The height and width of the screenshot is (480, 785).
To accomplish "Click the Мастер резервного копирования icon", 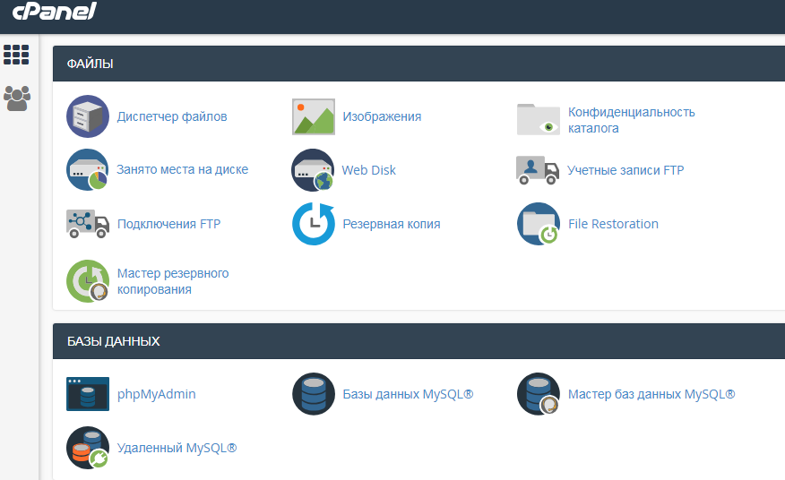I will 88,281.
